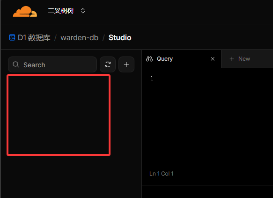Open the warden-db breadcrumb link
This screenshot has height=198, width=273.
pyautogui.click(x=80, y=37)
